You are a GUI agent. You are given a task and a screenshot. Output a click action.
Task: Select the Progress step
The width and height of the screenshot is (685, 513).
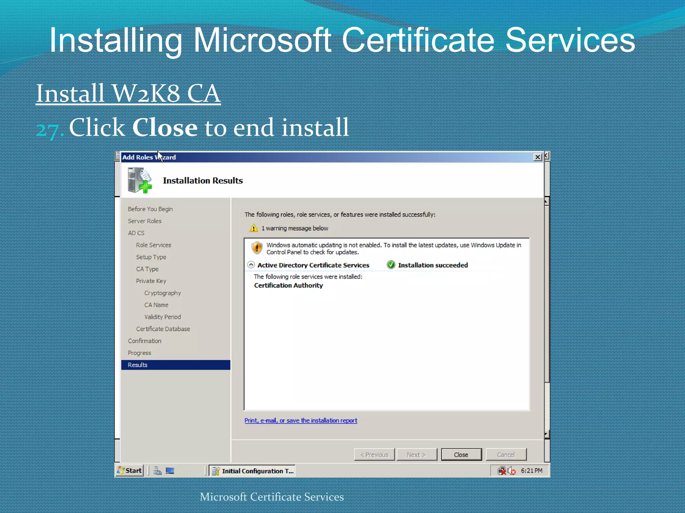(x=139, y=353)
